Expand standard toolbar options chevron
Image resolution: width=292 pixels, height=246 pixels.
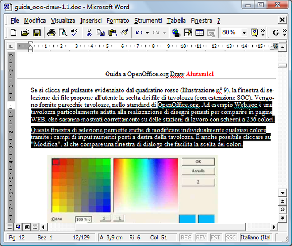pyautogui.click(x=263, y=32)
